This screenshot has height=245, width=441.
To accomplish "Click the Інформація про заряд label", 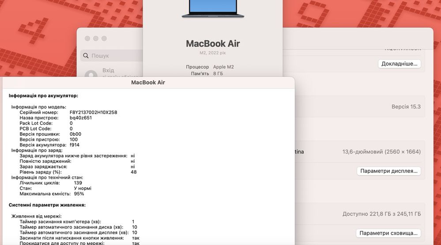I will pyautogui.click(x=37, y=150).
